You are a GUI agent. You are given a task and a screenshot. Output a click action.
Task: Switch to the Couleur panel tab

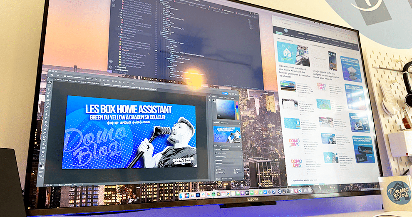tap(214, 97)
